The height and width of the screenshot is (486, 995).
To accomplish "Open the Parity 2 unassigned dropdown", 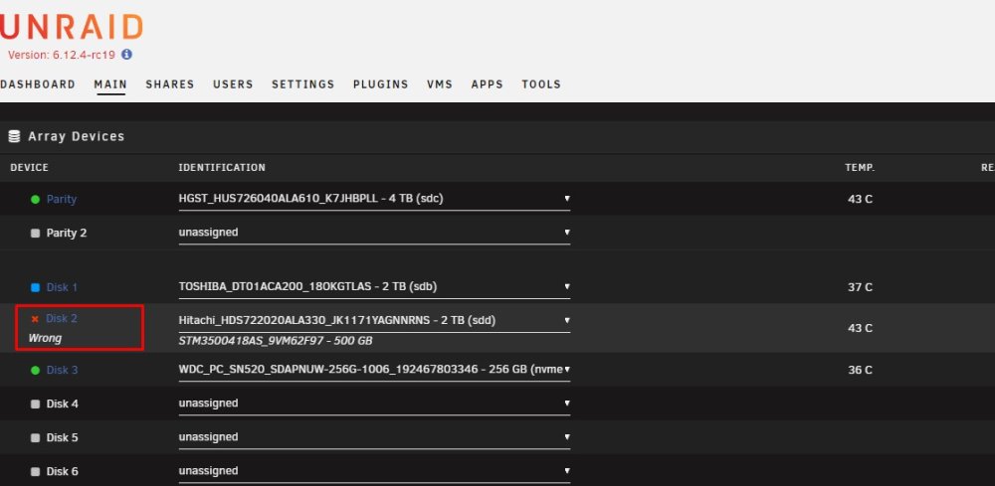I will (374, 233).
